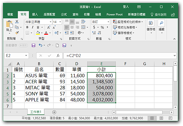The width and height of the screenshot is (183, 126).
Task: Set middle vertical alignment
Action: [72, 22]
